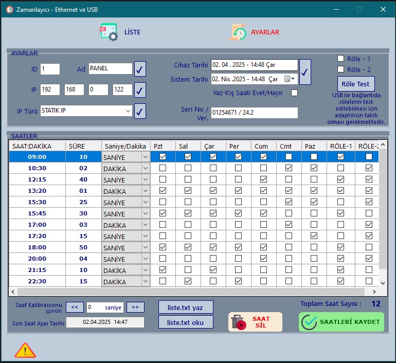This screenshot has height=363, width=396.
Task: Click the liste.txt yaz button
Action: [x=186, y=307]
